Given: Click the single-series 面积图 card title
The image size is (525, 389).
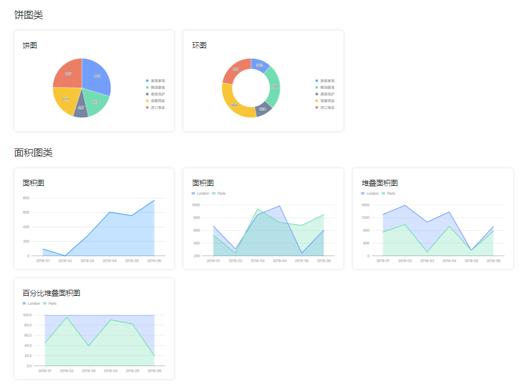Looking at the screenshot, I should (x=34, y=183).
